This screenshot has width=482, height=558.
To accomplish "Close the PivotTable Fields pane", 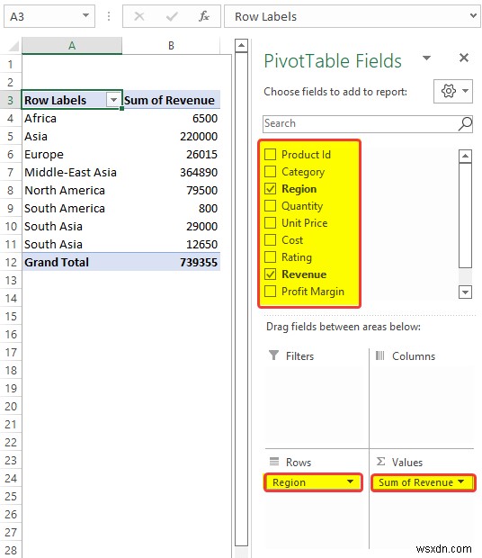I will pos(463,58).
